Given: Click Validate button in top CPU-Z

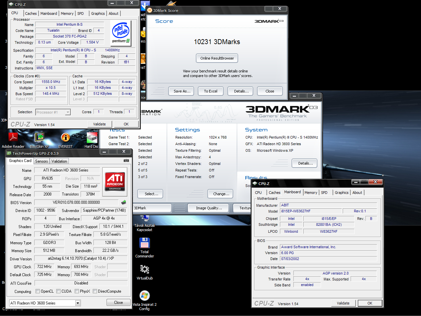Looking at the screenshot, I should tap(99, 124).
